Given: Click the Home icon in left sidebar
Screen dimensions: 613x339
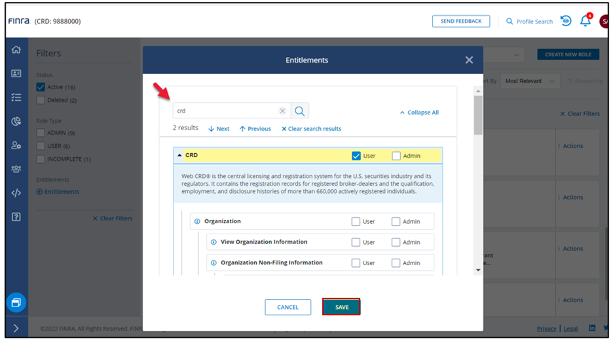Looking at the screenshot, I should click(16, 50).
